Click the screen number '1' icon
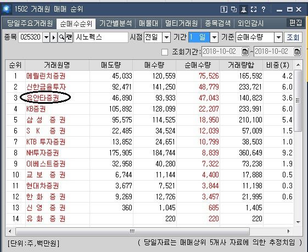Image resolution: width=308 pixels, height=252 pixels. [x=224, y=9]
